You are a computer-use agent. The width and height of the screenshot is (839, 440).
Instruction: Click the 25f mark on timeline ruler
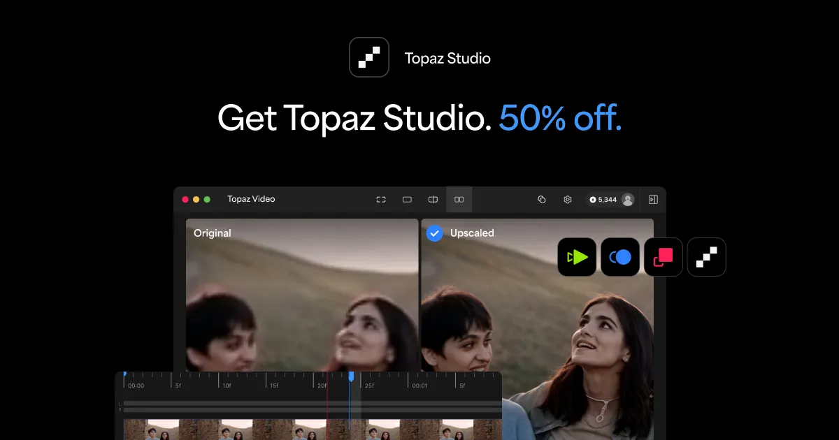(x=369, y=386)
